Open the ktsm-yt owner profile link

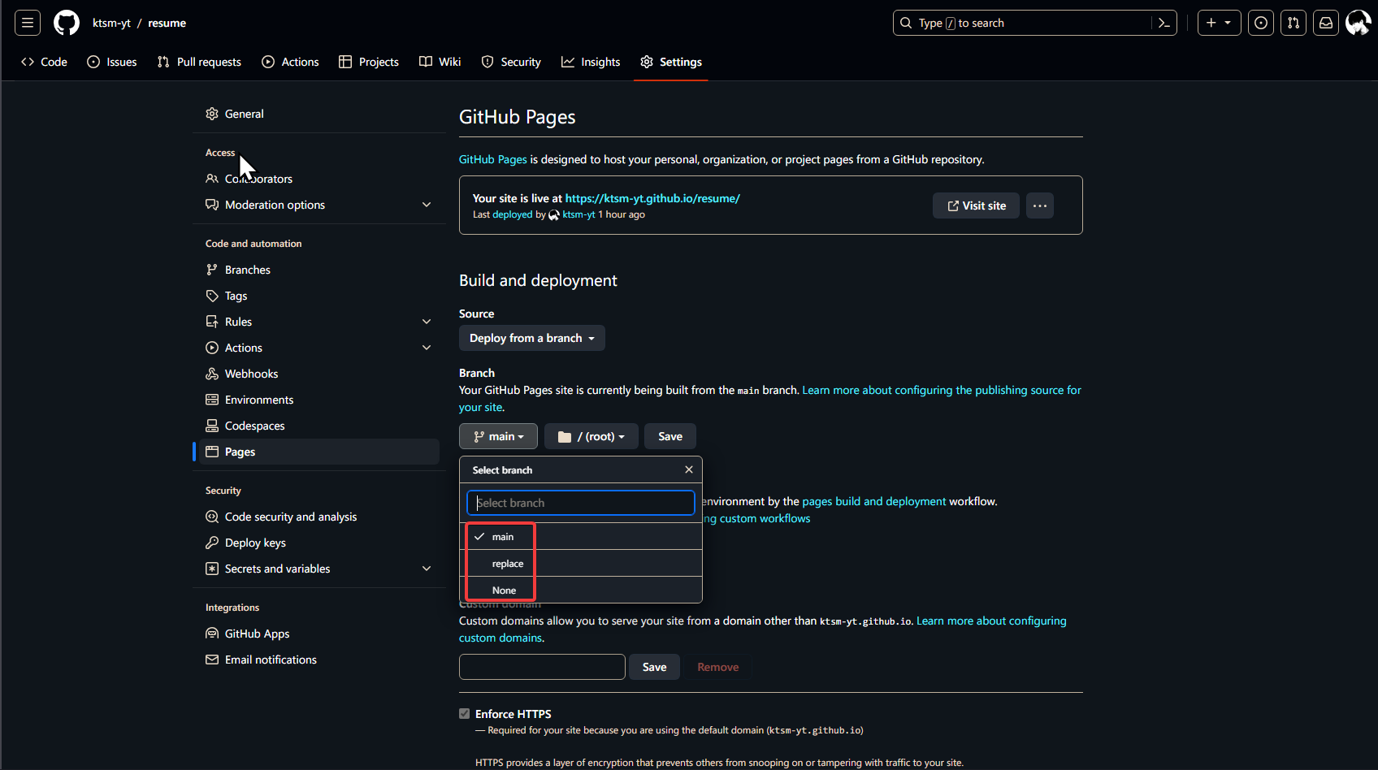[111, 23]
